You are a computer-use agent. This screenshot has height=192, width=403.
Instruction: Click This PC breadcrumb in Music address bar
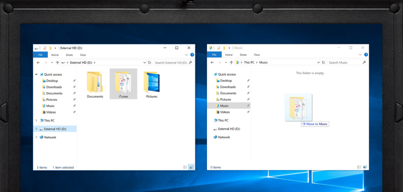[x=249, y=62]
